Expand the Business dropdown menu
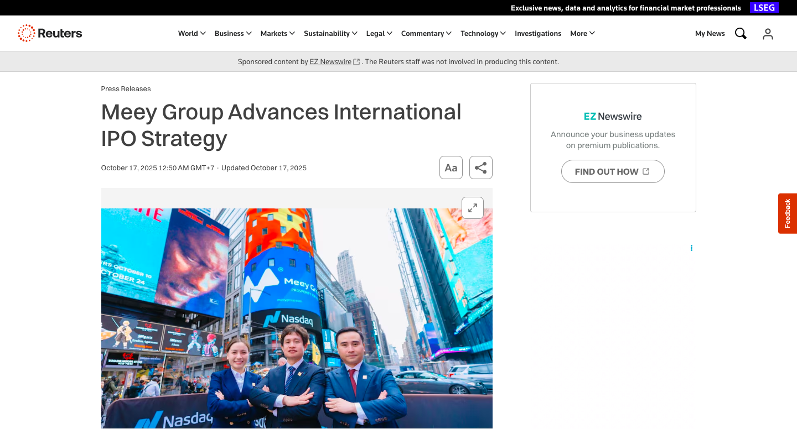 click(x=233, y=33)
